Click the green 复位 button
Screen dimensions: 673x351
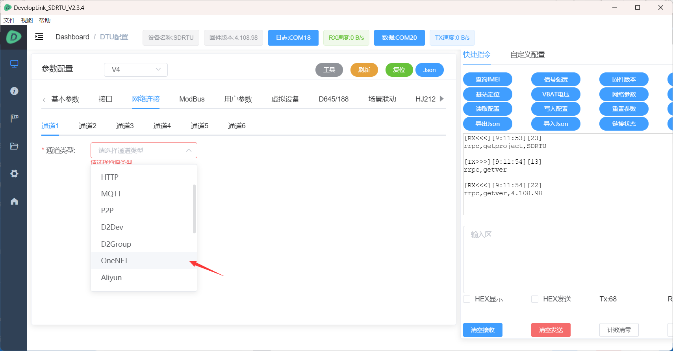(399, 70)
